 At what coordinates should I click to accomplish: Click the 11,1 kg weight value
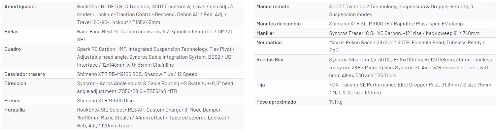[x=336, y=102]
